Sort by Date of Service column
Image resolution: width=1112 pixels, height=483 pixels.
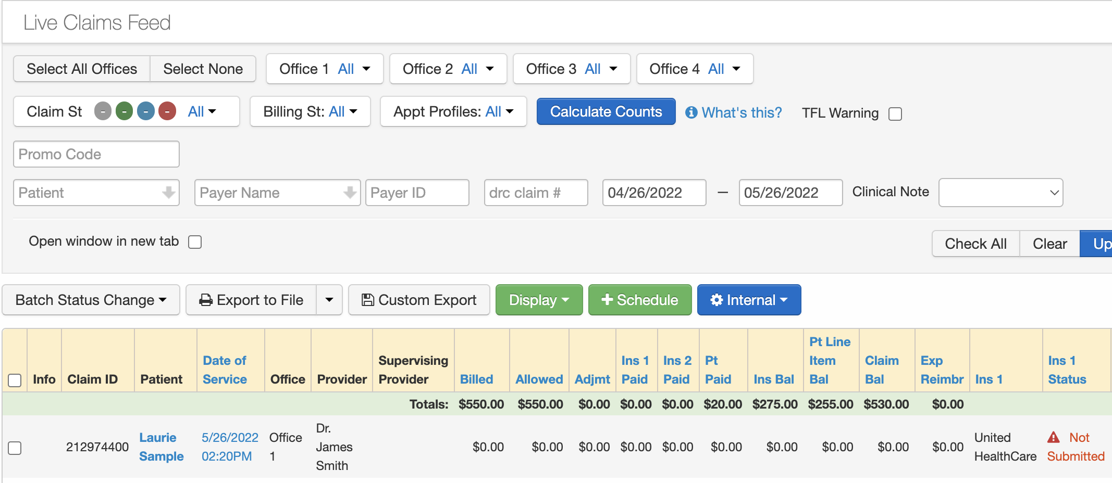tap(225, 370)
